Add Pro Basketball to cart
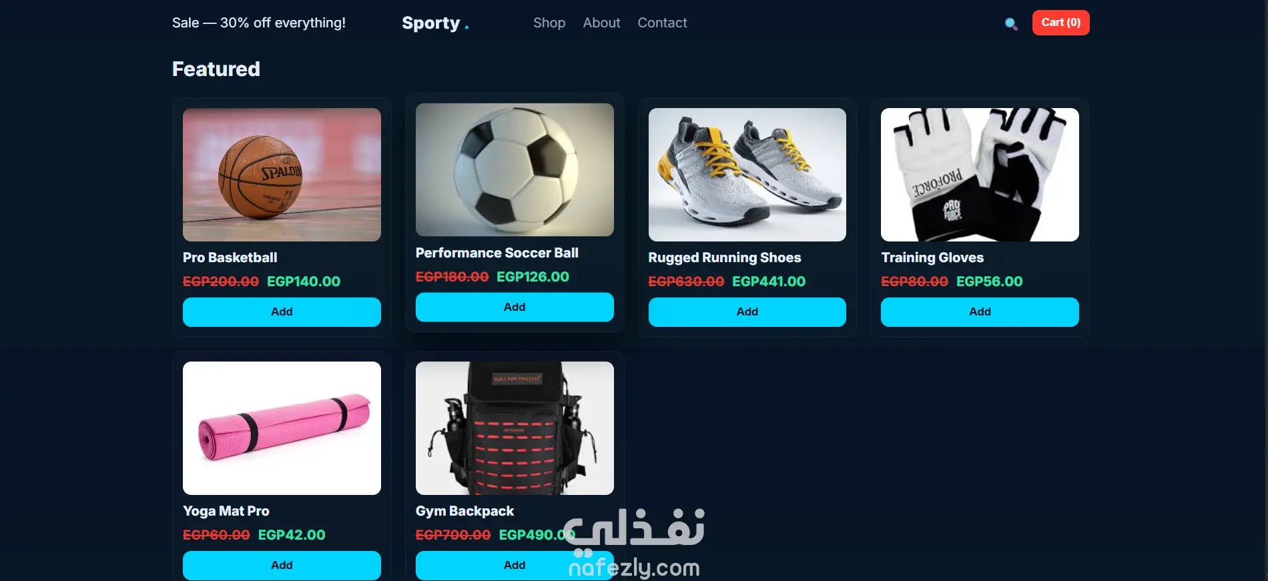 [282, 312]
